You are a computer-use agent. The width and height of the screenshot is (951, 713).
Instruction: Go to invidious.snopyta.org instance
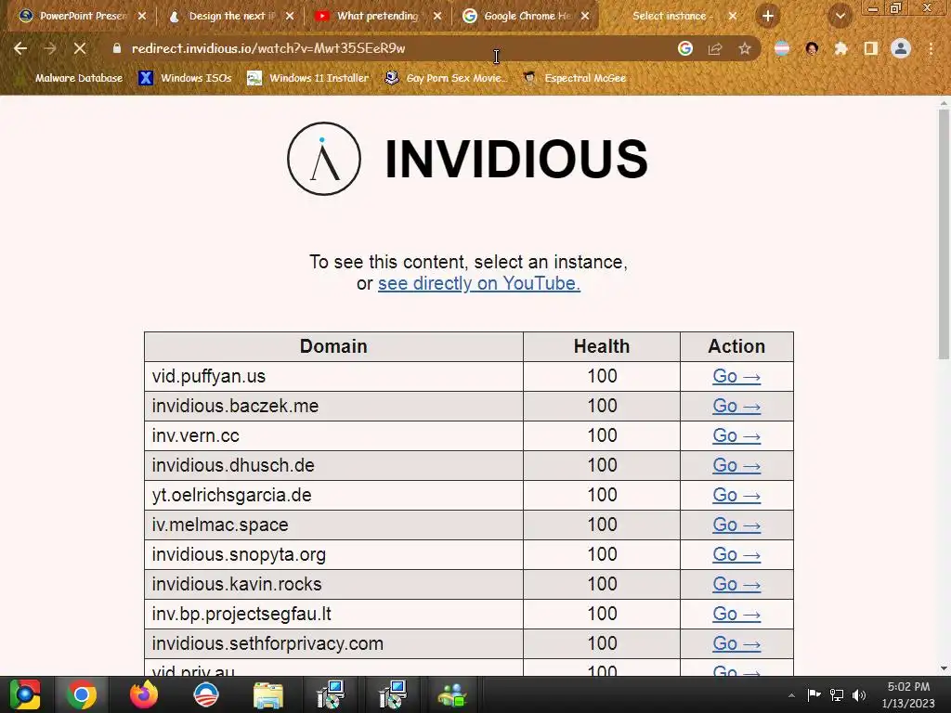tap(736, 555)
